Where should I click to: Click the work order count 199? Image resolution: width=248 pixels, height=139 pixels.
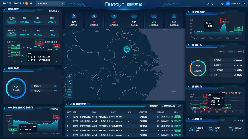coord(197,131)
